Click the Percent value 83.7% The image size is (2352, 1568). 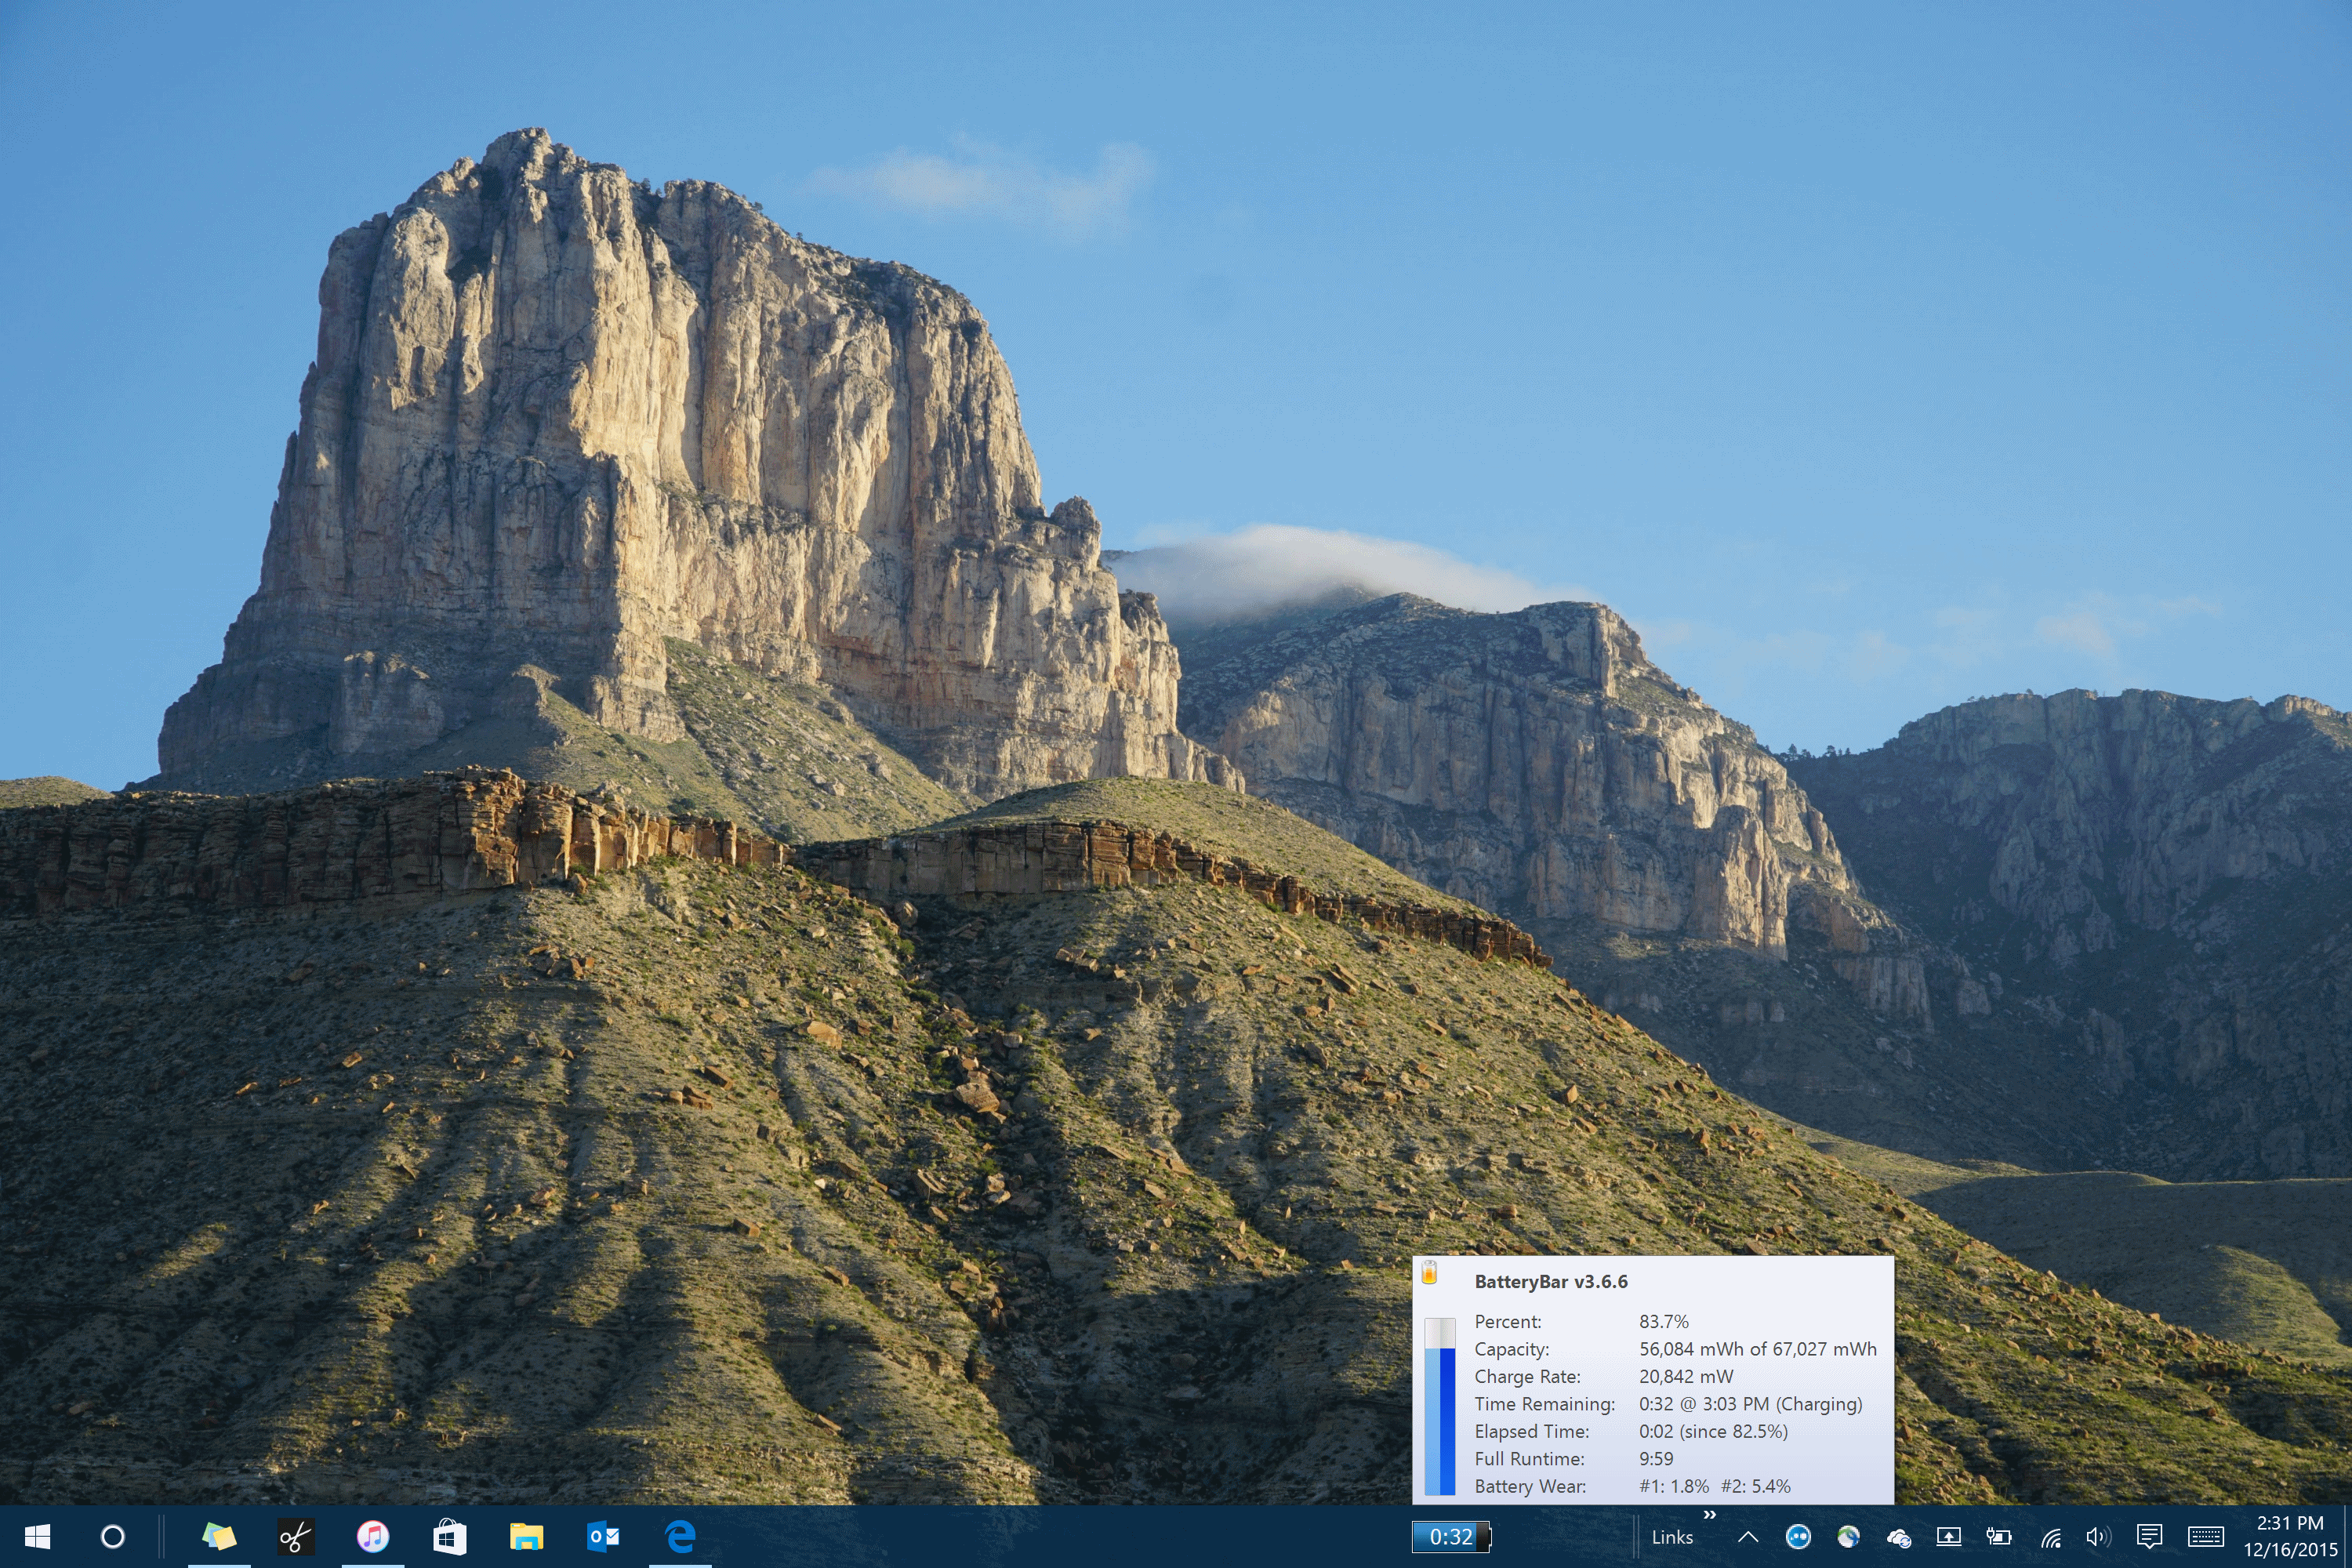tap(1664, 1322)
